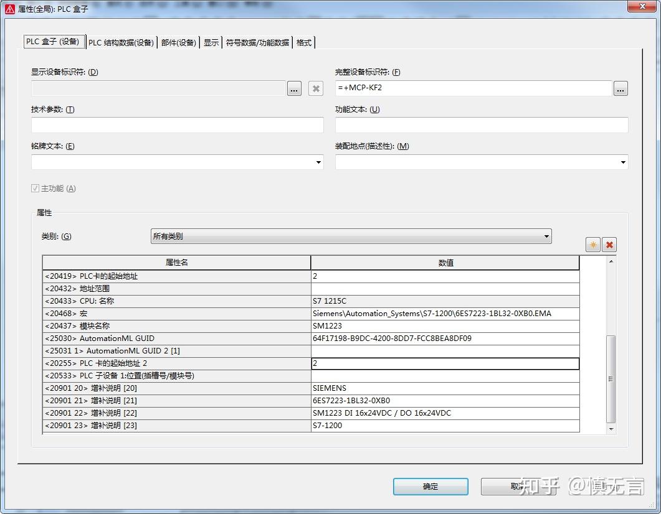
Task: Click scrollbar down arrow in property table
Action: 611,429
